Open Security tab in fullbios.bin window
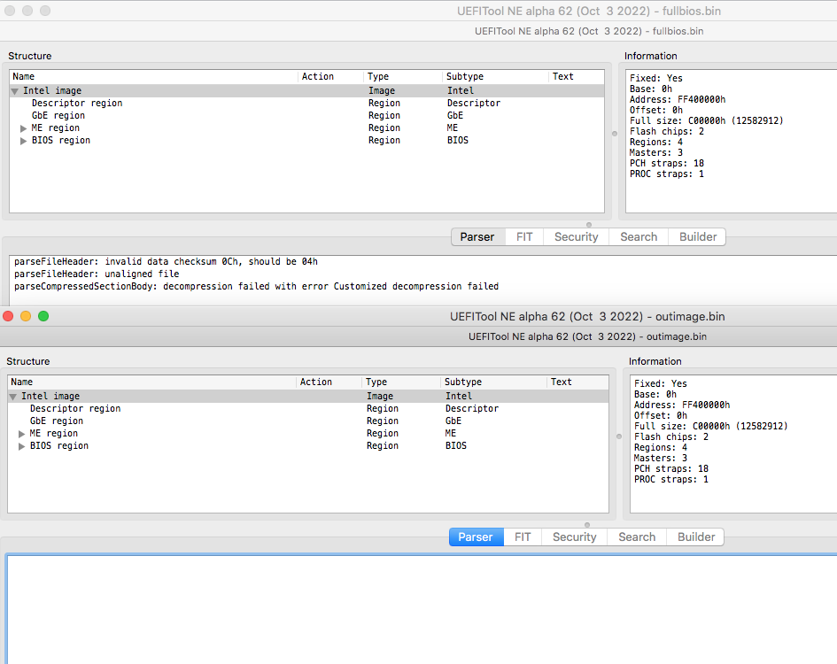Viewport: 837px width, 664px height. tap(576, 237)
